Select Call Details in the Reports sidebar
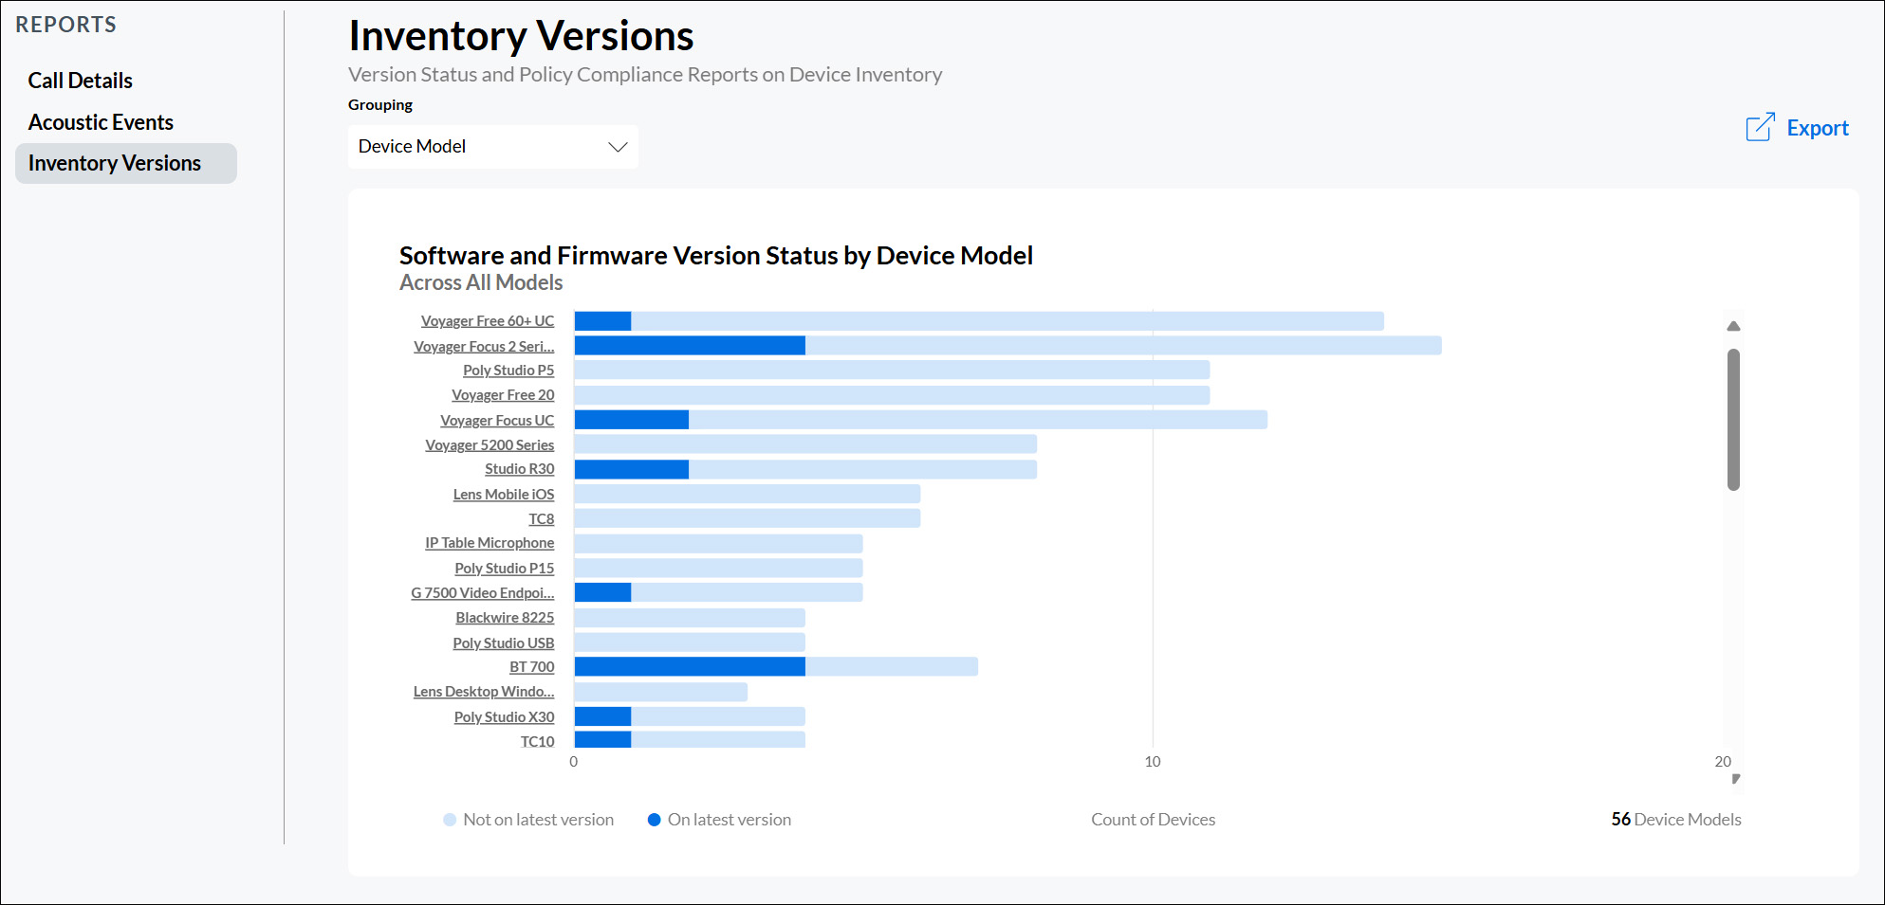The width and height of the screenshot is (1885, 905). click(x=80, y=81)
